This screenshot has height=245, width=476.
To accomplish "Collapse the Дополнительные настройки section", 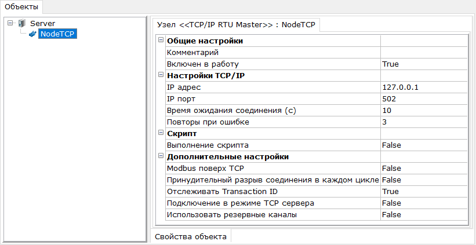I will coord(161,156).
